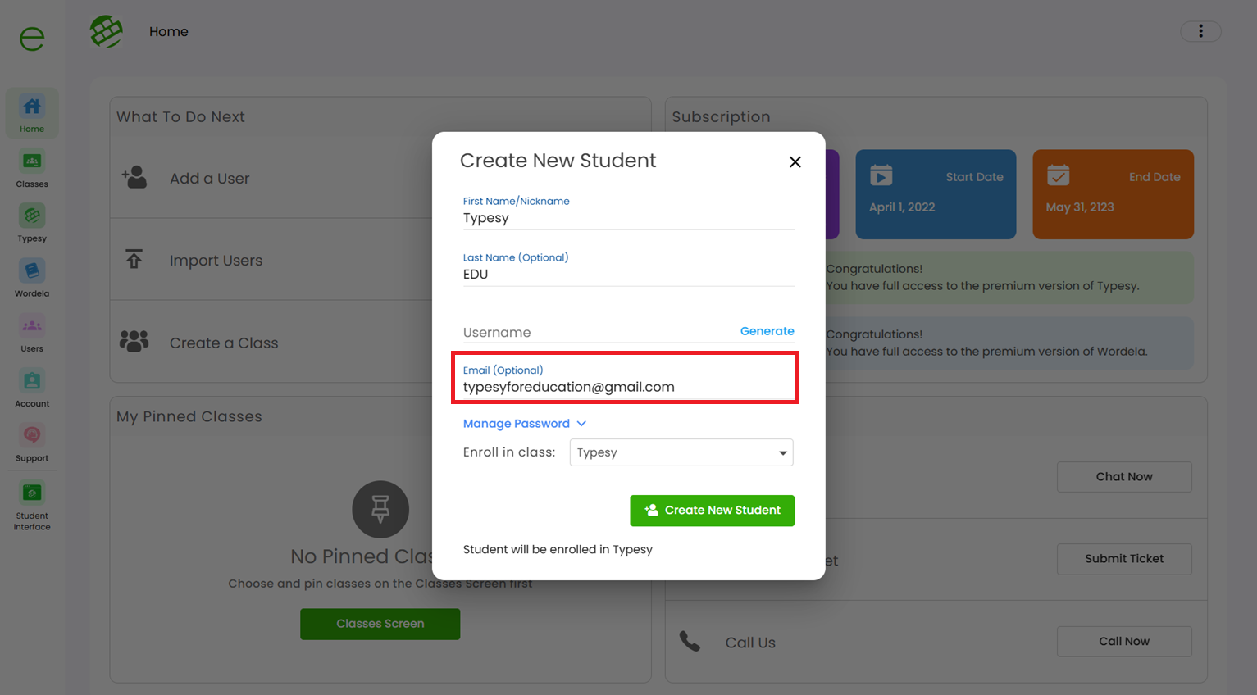This screenshot has width=1257, height=695.
Task: Open the Typesy sidebar icon
Action: pos(32,223)
